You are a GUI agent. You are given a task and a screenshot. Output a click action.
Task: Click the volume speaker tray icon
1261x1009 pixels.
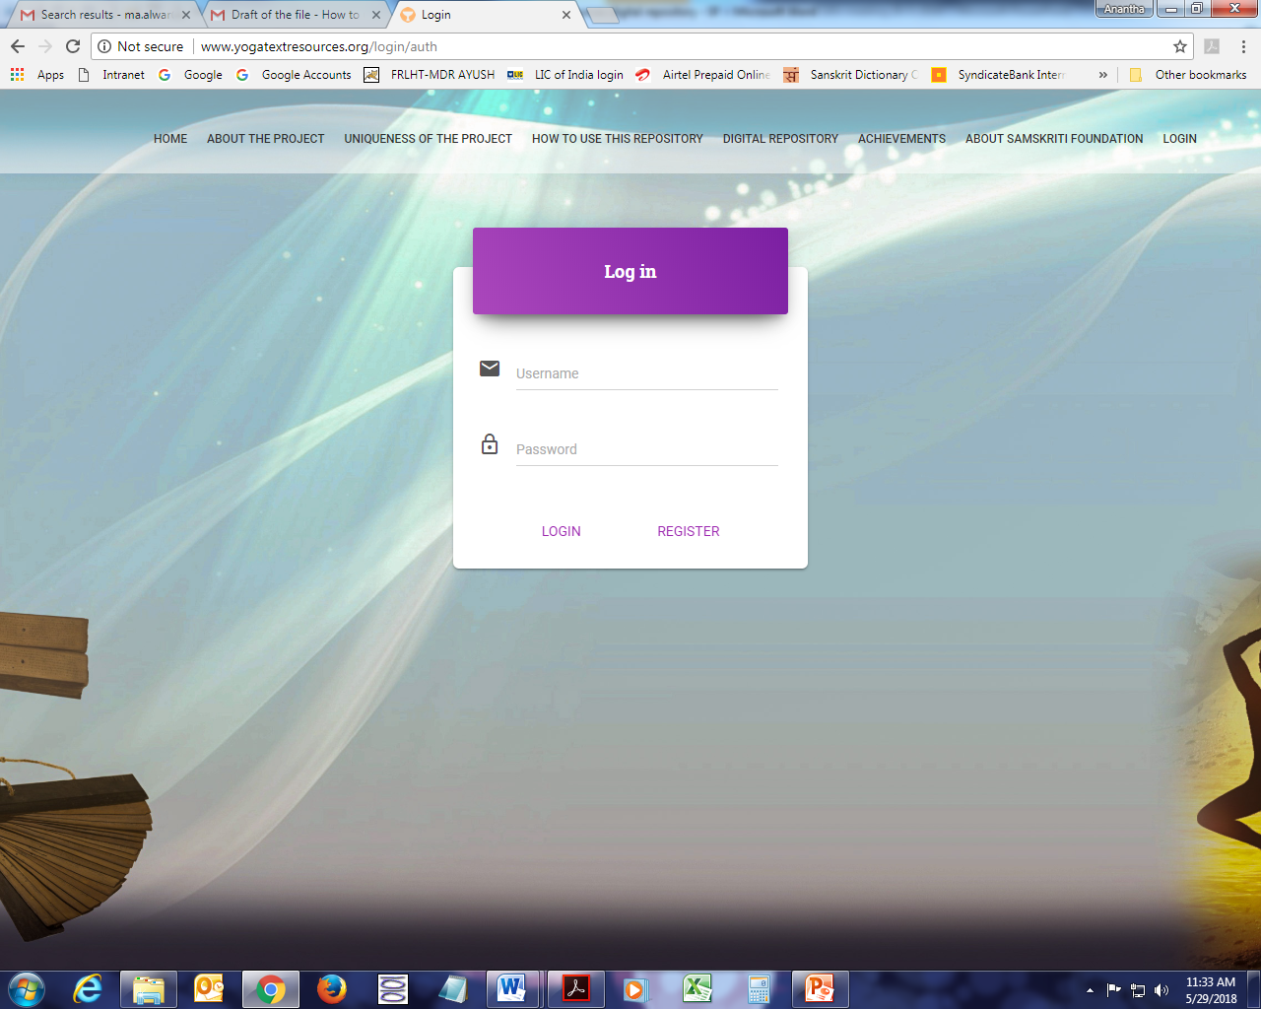tap(1161, 990)
